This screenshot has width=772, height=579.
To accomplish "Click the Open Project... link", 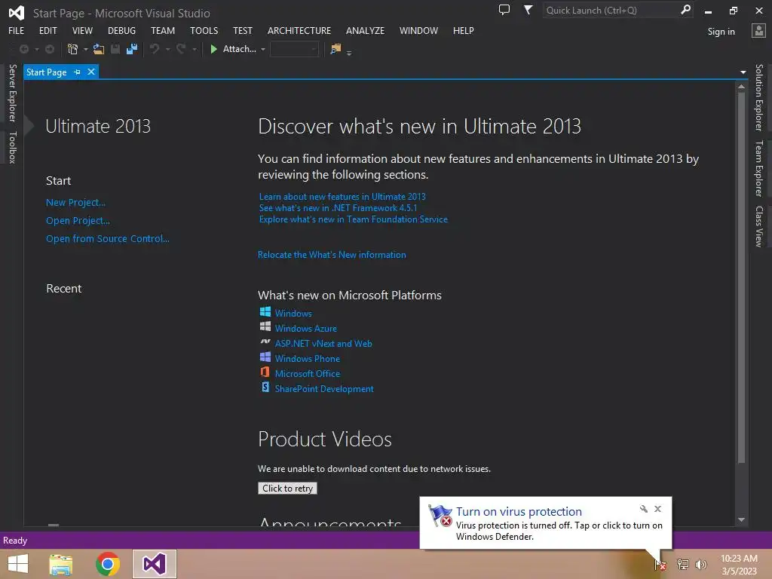I will (78, 221).
